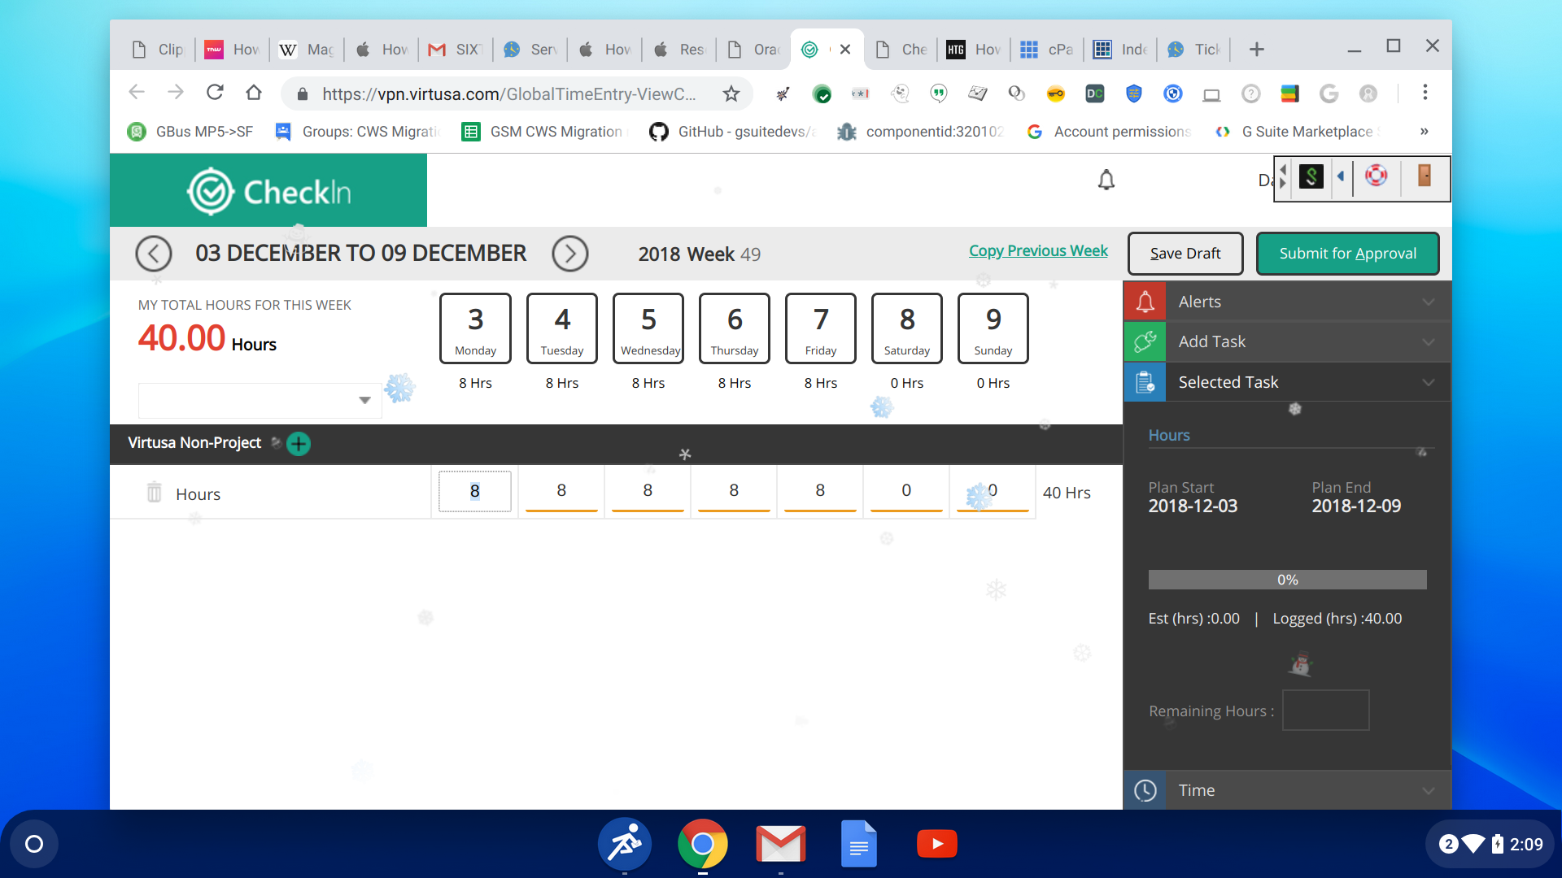The width and height of the screenshot is (1562, 878).
Task: Open the notifications bell icon
Action: 1106,180
